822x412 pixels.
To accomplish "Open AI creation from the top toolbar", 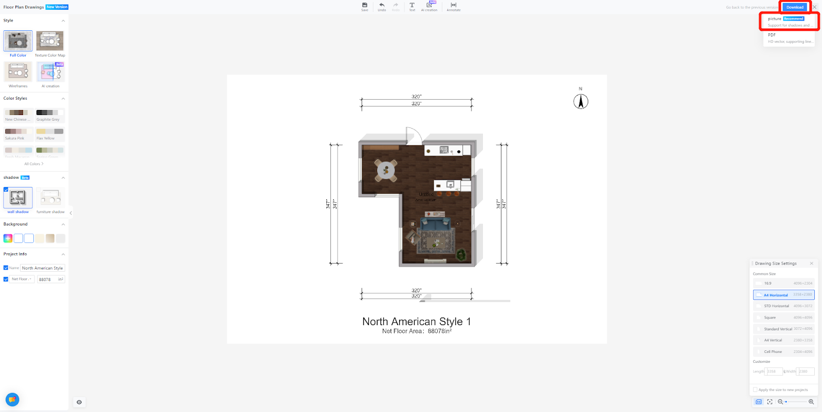I will pos(429,7).
